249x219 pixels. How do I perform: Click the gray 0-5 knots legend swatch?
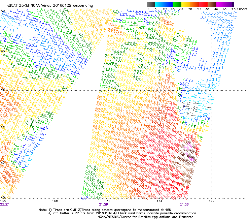coord(151,4)
